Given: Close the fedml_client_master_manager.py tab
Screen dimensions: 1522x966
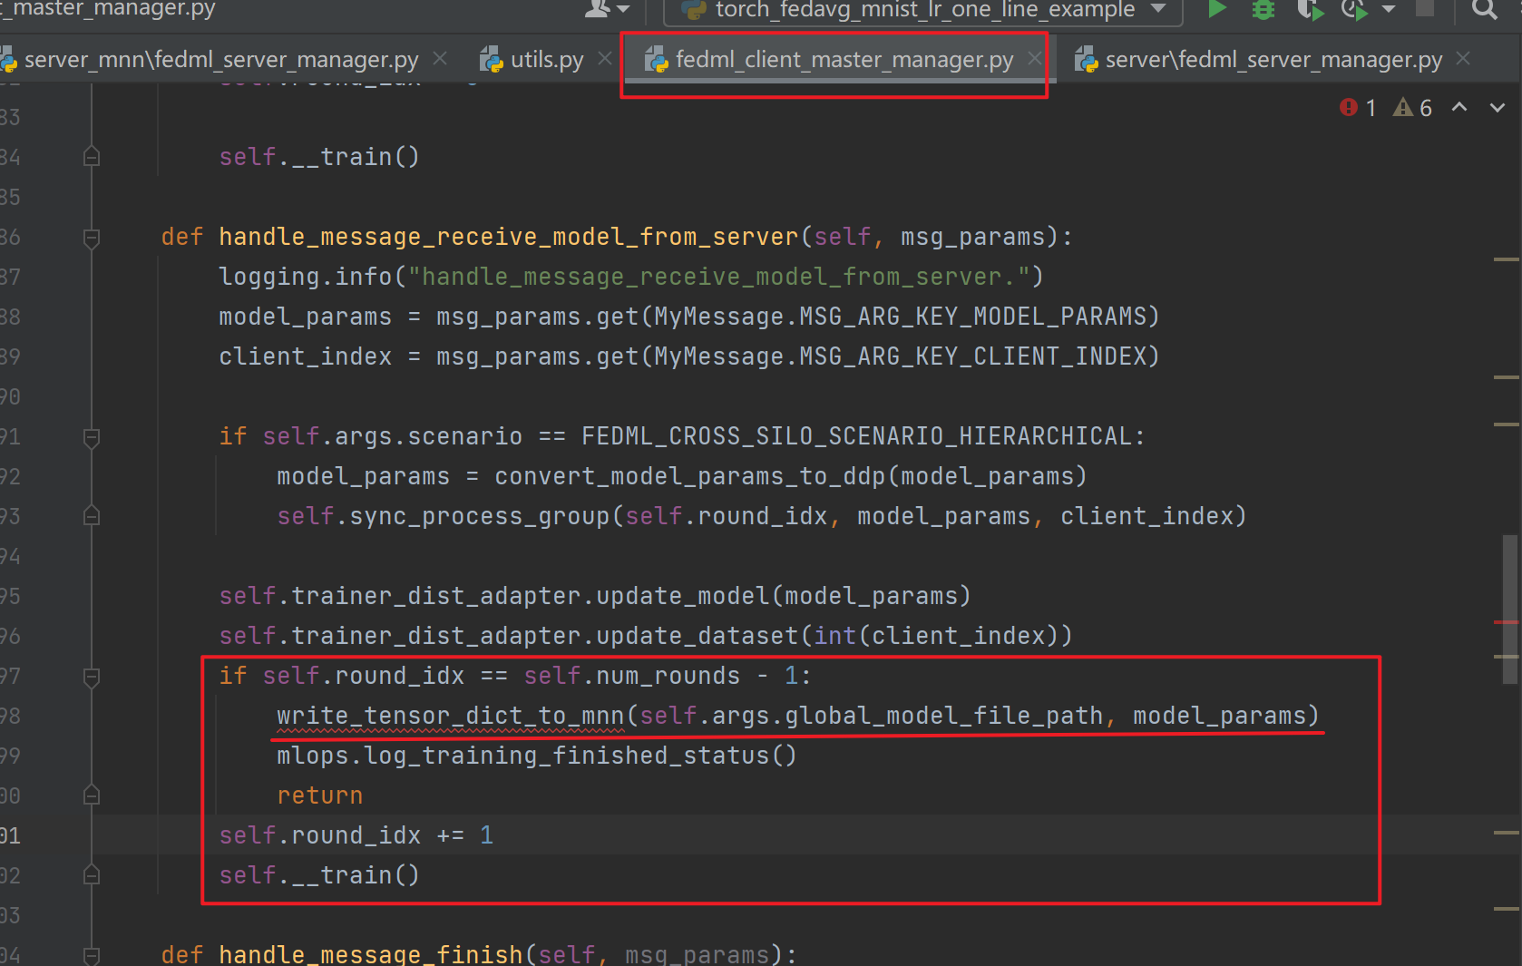Looking at the screenshot, I should click(x=1034, y=58).
